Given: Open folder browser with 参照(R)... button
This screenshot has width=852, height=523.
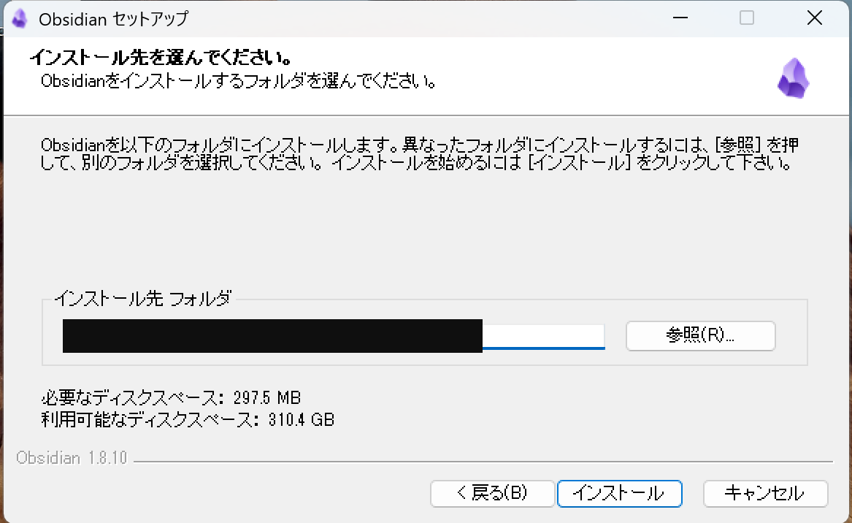Looking at the screenshot, I should pos(700,335).
